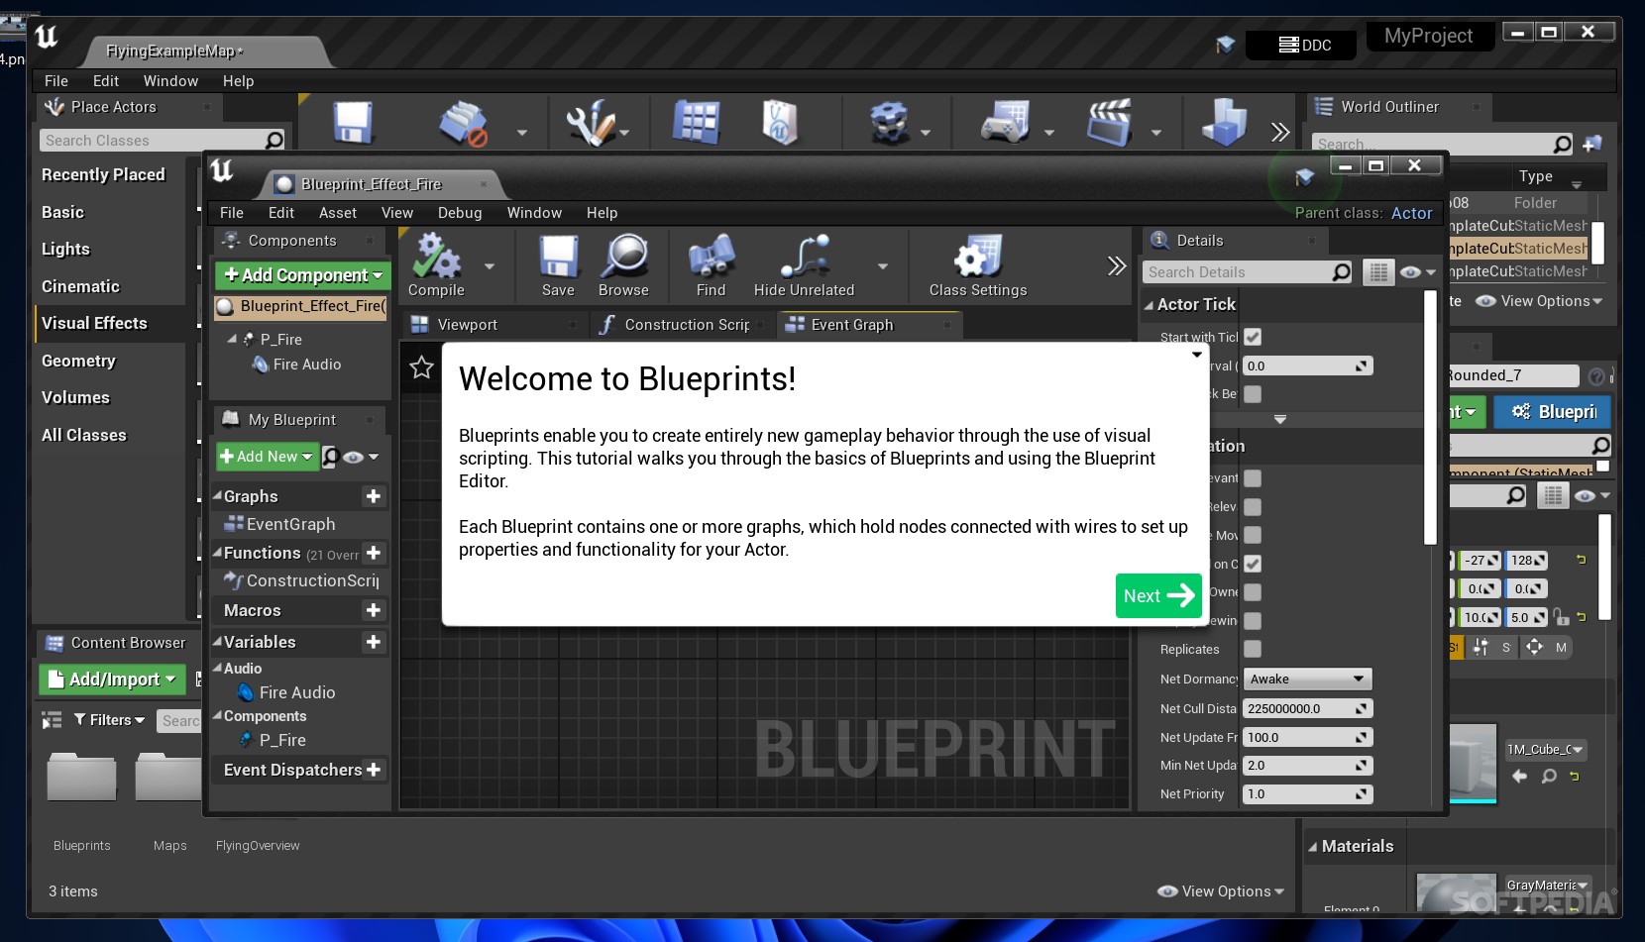Click Blueprint button in main Details panel

pos(1554,412)
